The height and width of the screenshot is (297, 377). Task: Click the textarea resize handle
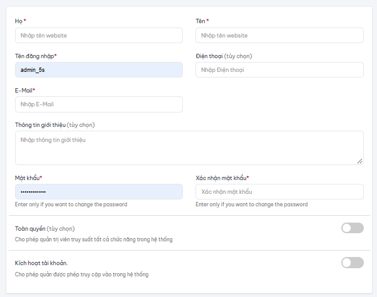point(359,161)
